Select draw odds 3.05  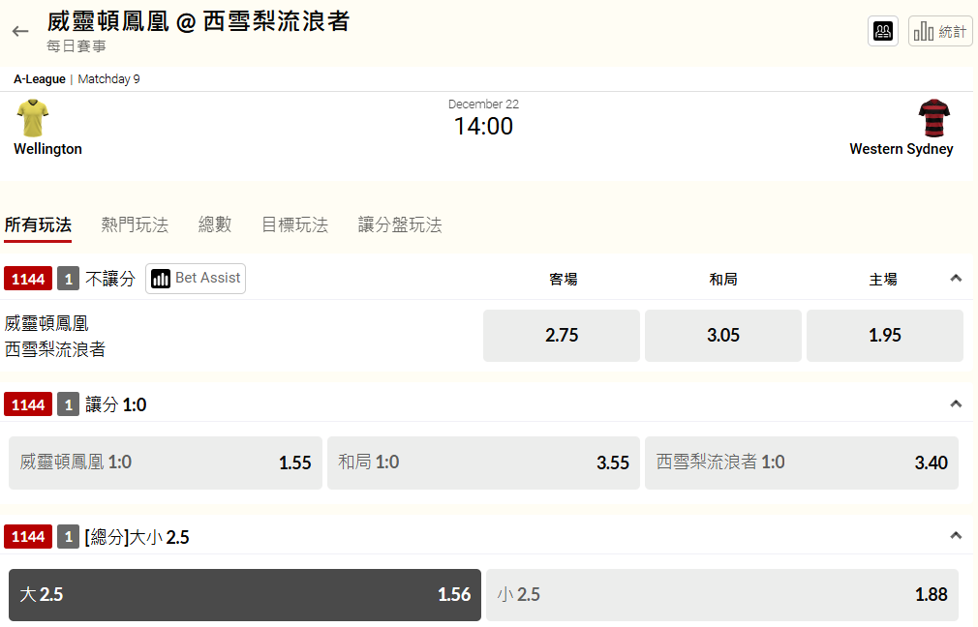click(x=723, y=336)
